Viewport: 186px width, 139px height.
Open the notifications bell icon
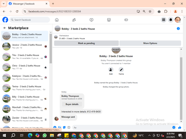coord(171,20)
